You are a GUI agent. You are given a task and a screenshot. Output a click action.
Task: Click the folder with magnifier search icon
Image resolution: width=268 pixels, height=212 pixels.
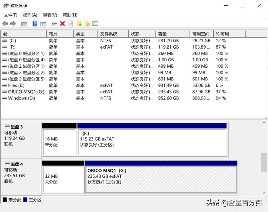(x=87, y=24)
